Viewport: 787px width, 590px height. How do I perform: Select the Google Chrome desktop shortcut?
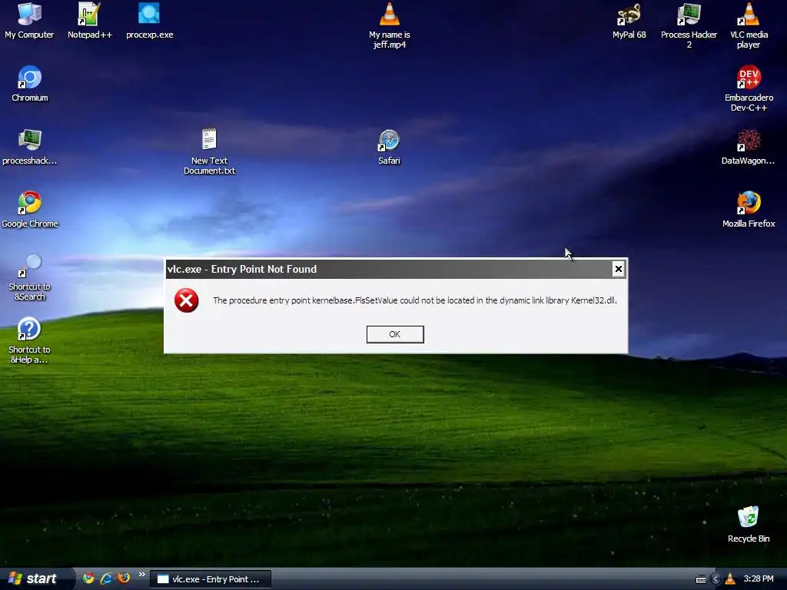click(30, 210)
